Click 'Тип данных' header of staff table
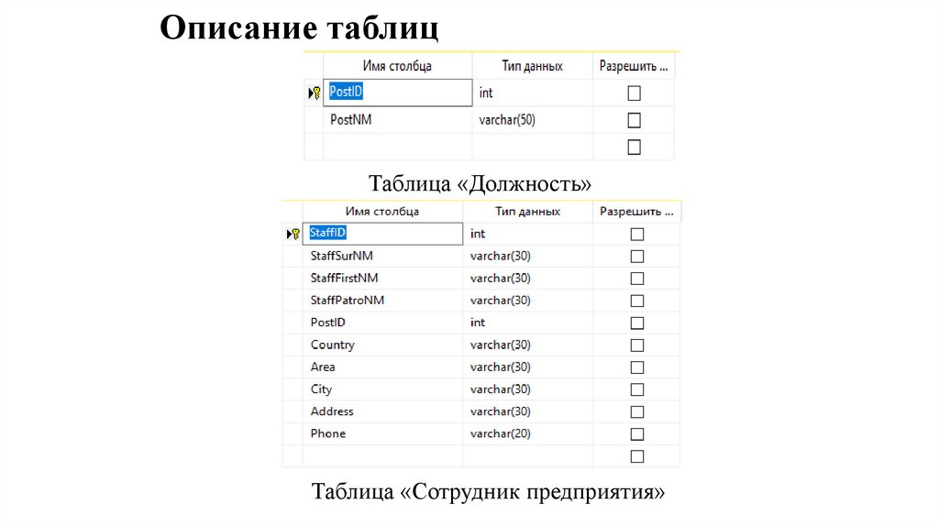939x526 pixels. click(527, 212)
